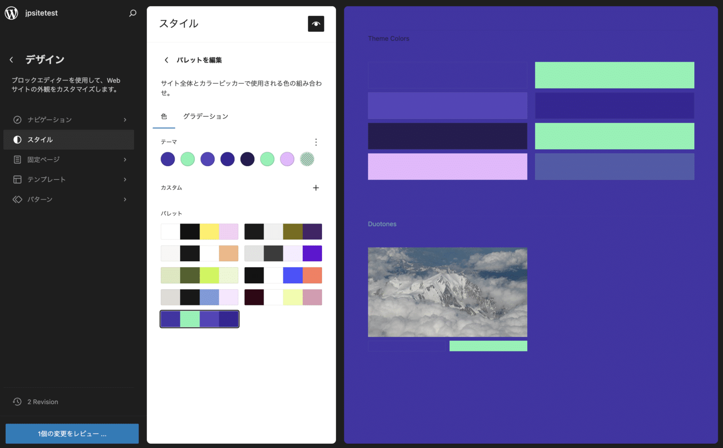The image size is (723, 448).
Task: Open the revisions history clock icon
Action: click(x=17, y=402)
